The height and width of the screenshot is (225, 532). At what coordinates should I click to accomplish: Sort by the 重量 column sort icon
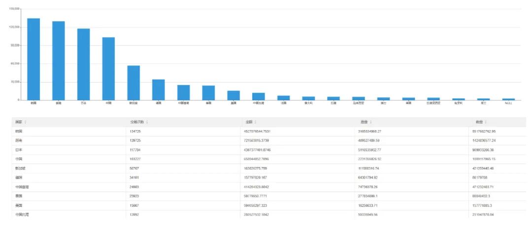pos(370,122)
